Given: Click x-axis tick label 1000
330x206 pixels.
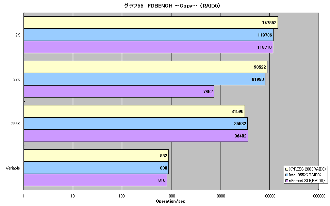Looking at the screenshot, I should click(171, 196).
